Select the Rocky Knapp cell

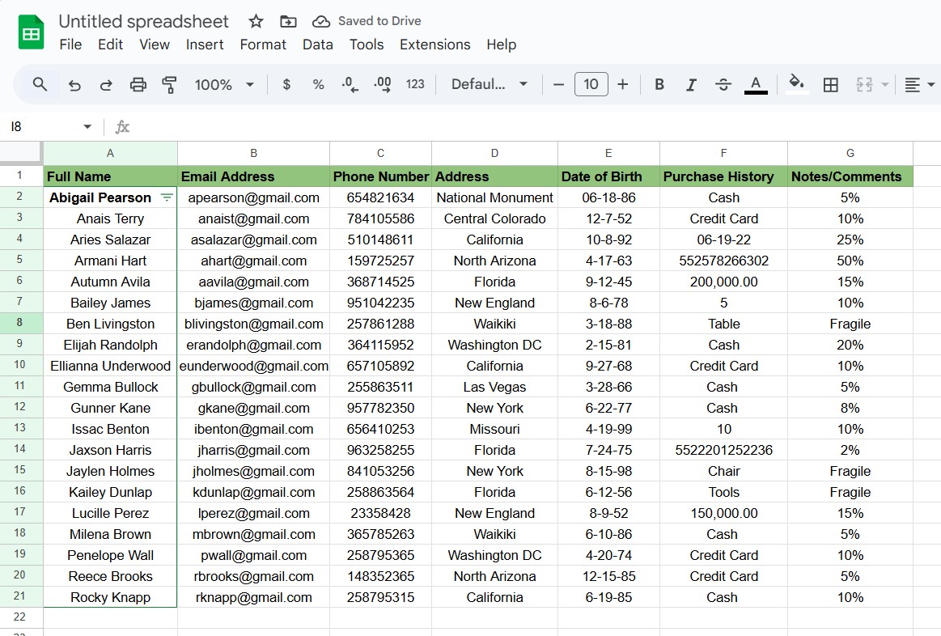(x=110, y=597)
